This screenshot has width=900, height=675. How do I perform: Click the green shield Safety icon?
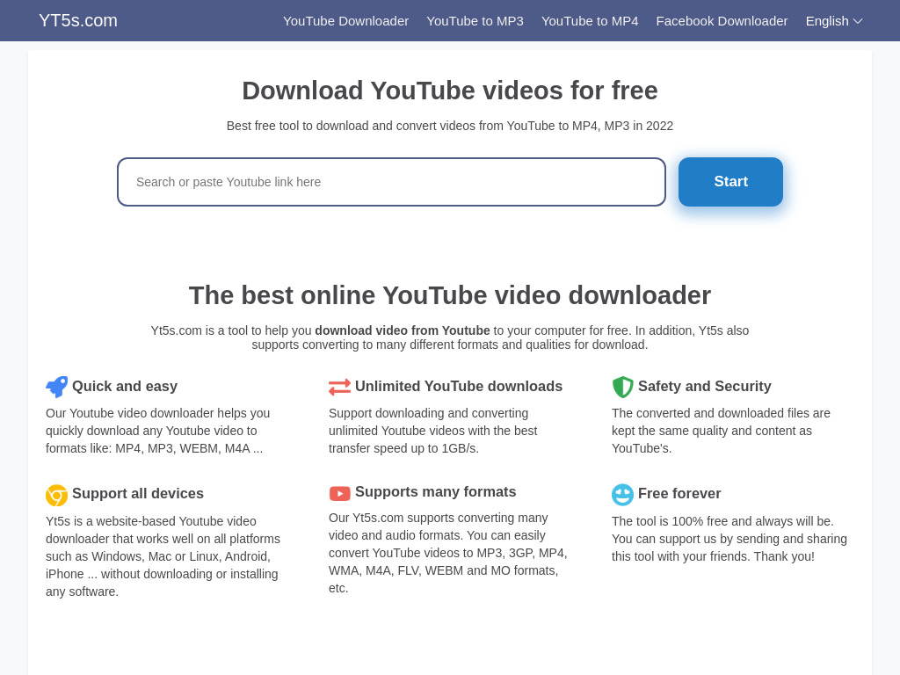pos(623,387)
